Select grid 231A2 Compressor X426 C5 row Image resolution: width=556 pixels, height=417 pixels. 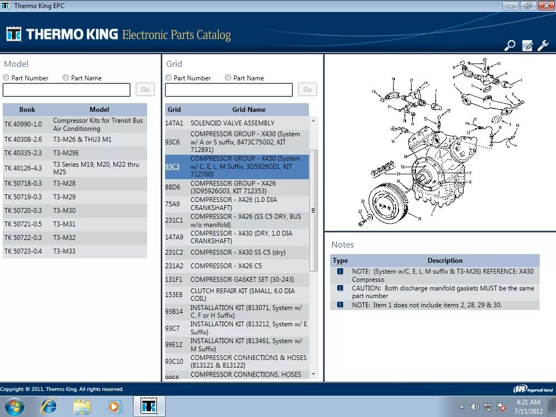[237, 266]
